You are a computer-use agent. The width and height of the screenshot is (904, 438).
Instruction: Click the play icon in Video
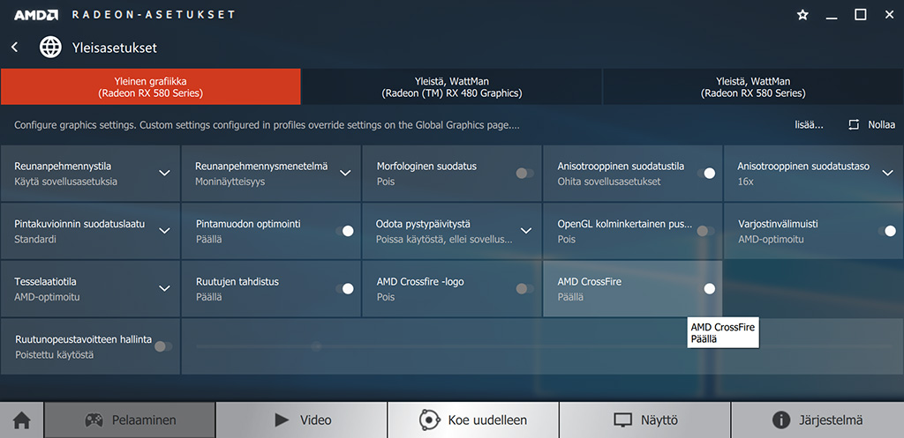click(282, 420)
